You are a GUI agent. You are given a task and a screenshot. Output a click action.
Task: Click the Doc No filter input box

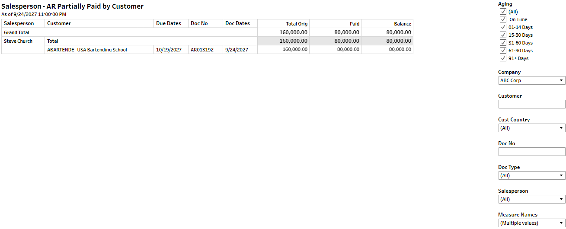pos(531,152)
